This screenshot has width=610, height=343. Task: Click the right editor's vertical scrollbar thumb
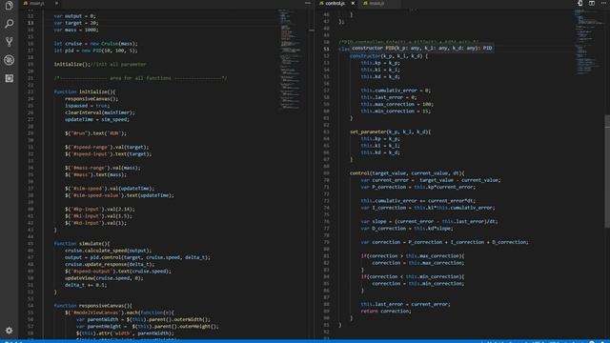point(607,171)
